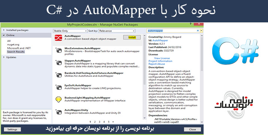Go to results page 5
The width and height of the screenshot is (268, 135).
coord(109,122)
